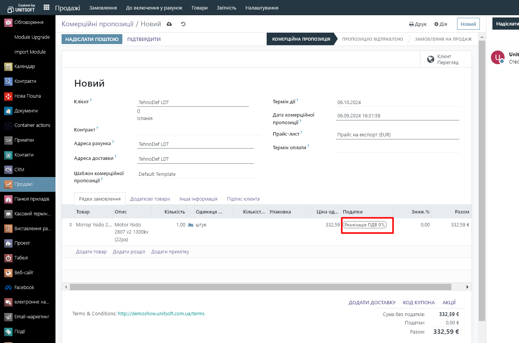The image size is (519, 343).
Task: Open the Друк print dropdown
Action: (x=418, y=24)
